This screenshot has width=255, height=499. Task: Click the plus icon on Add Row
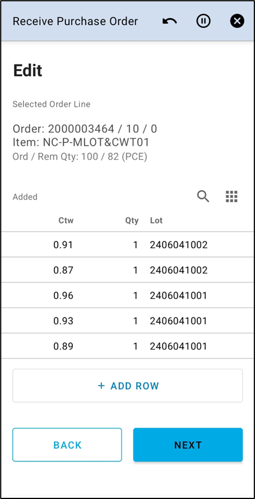pyautogui.click(x=101, y=386)
